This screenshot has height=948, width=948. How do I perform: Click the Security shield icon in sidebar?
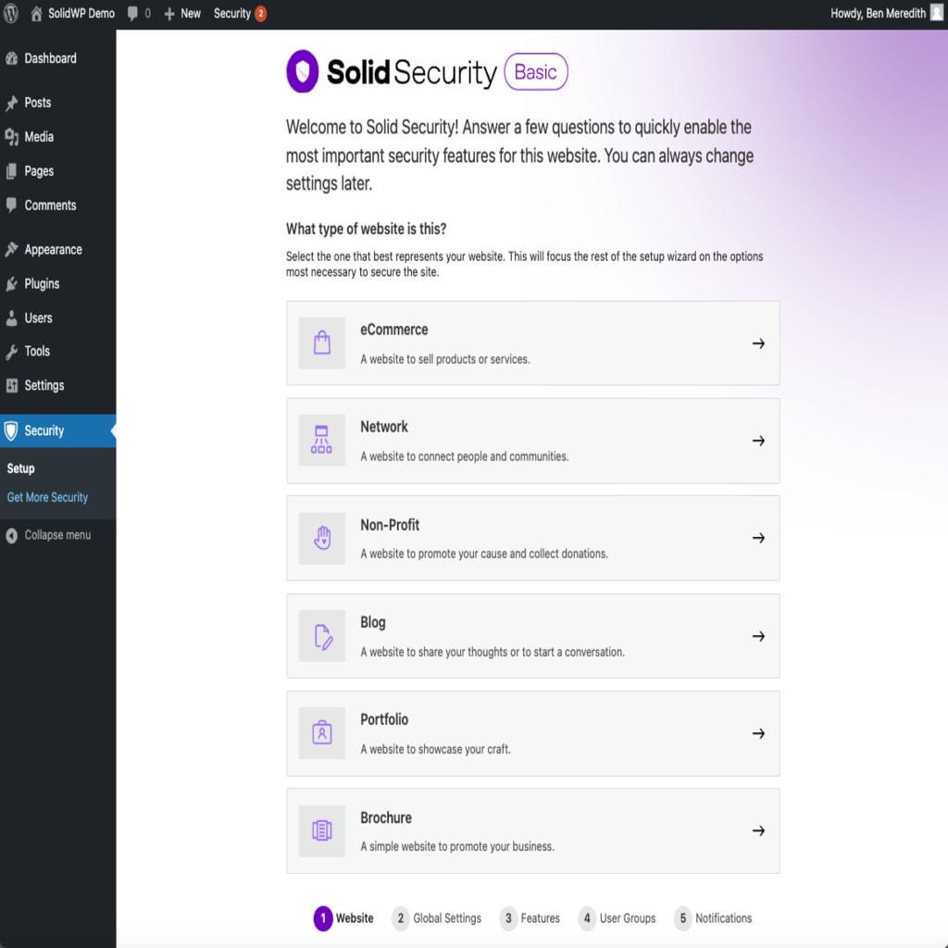click(11, 431)
